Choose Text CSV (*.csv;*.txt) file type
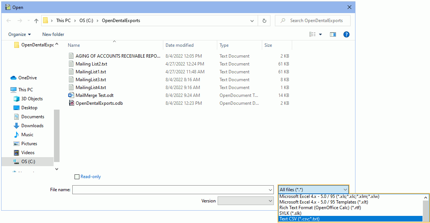The image size is (430, 223). point(351,219)
